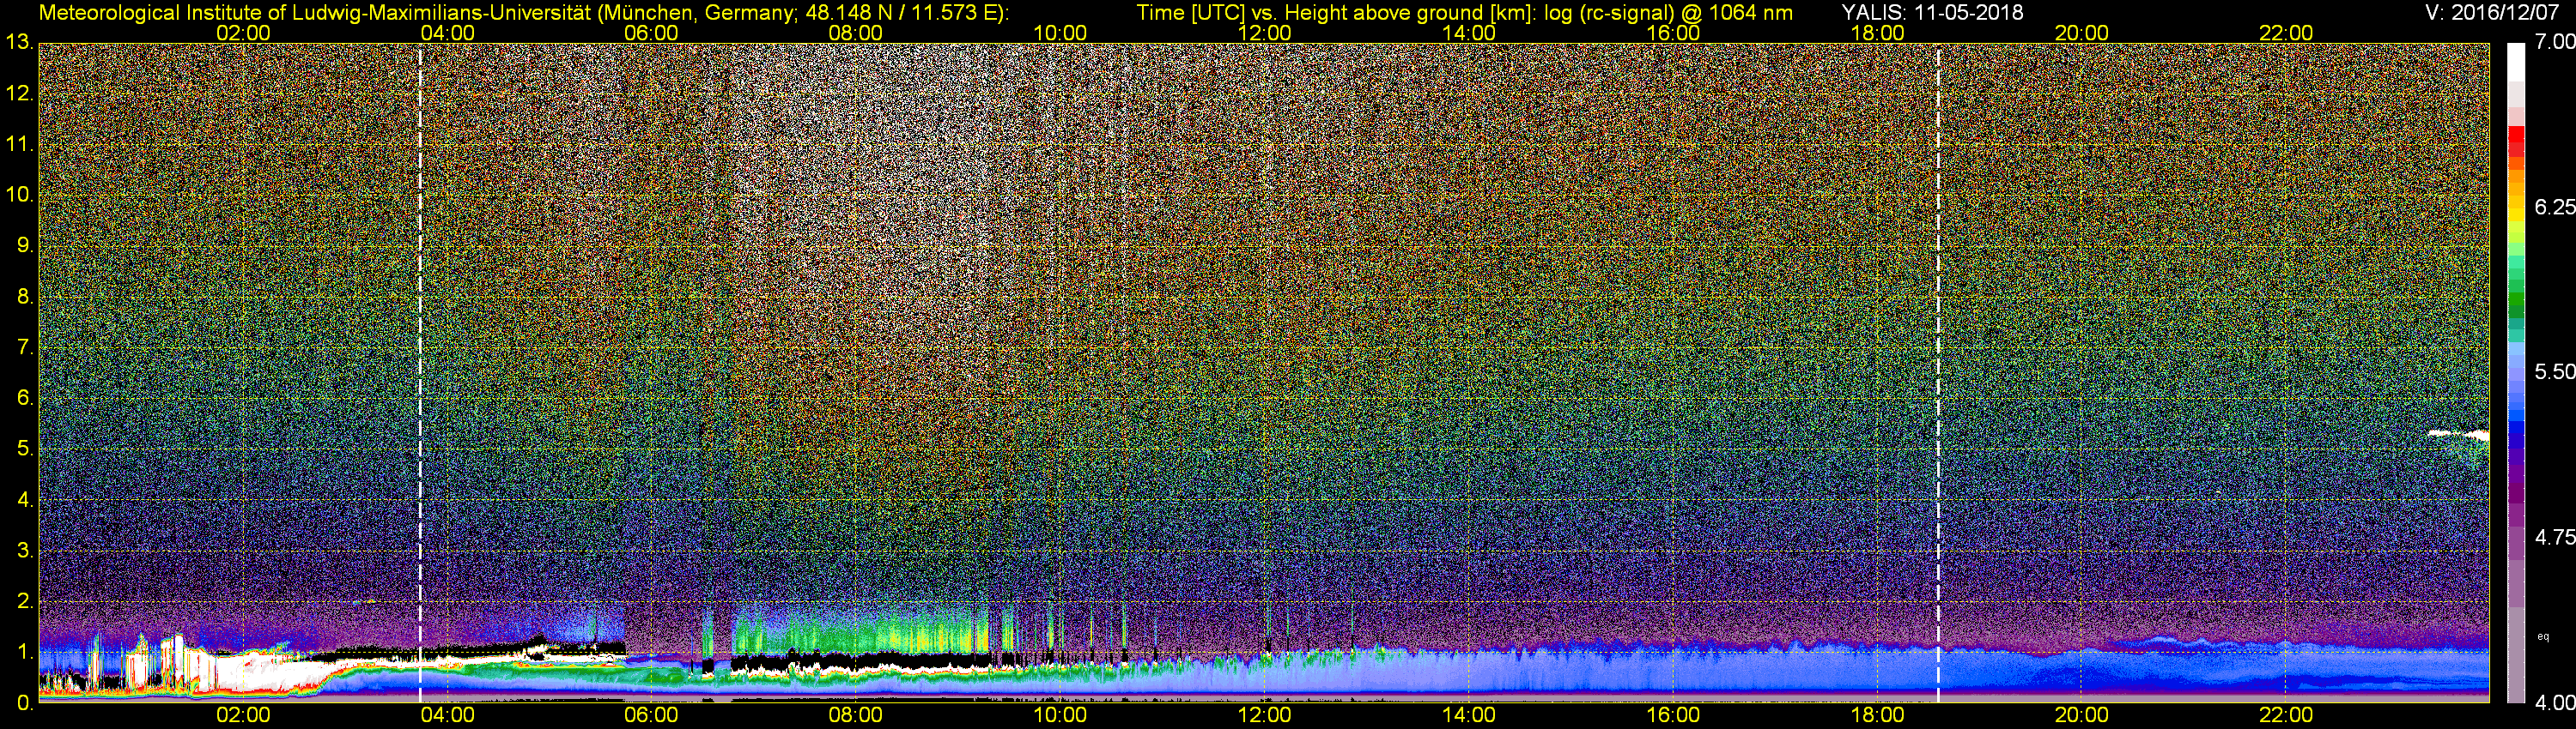Select the white dashed marker line before 04:00
The image size is (2576, 729).
(x=420, y=373)
